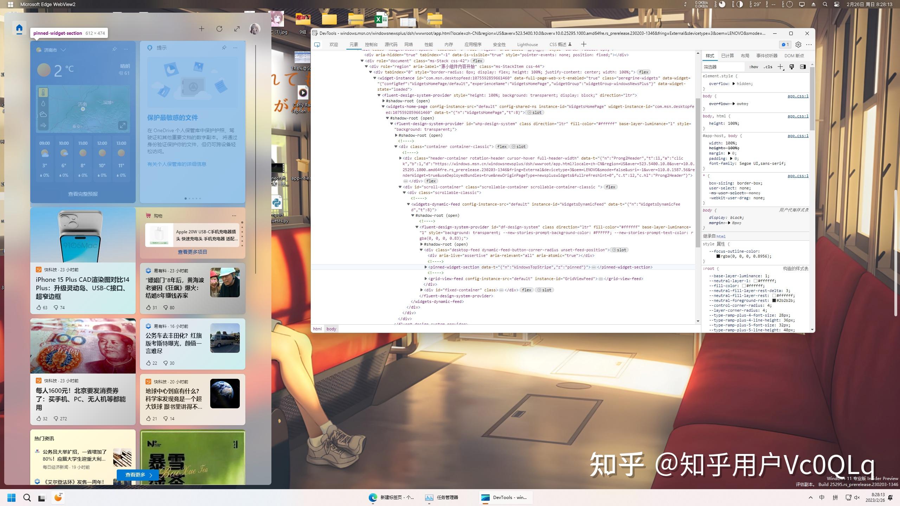The image size is (900, 506).
Task: Toggle element state with the :hov button
Action: [753, 67]
